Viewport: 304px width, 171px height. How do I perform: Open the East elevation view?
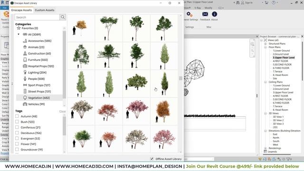point(275,134)
